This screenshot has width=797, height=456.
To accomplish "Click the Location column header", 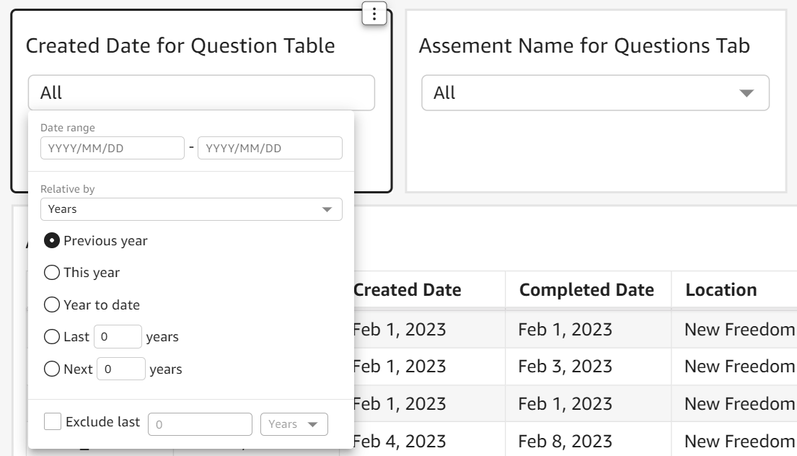I will [x=721, y=290].
